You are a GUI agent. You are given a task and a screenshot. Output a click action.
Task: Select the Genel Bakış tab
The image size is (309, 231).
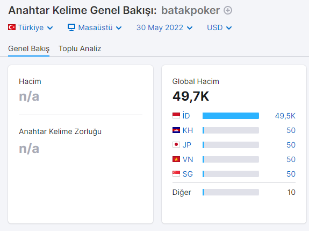[x=29, y=48]
